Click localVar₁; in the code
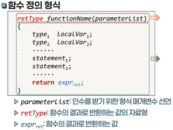This screenshot has height=130, width=173. point(75,35)
